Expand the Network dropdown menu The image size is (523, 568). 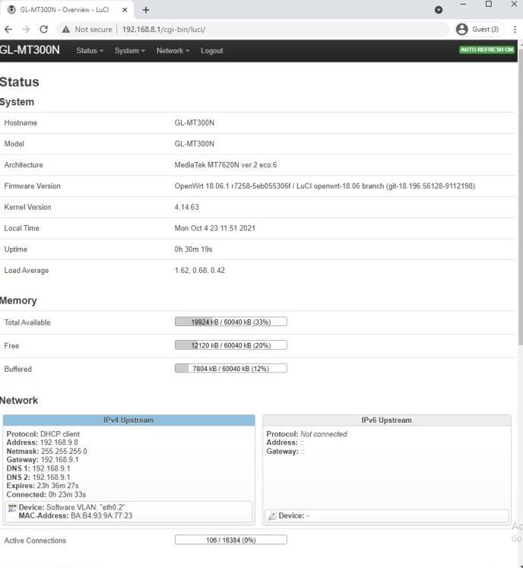pyautogui.click(x=173, y=51)
